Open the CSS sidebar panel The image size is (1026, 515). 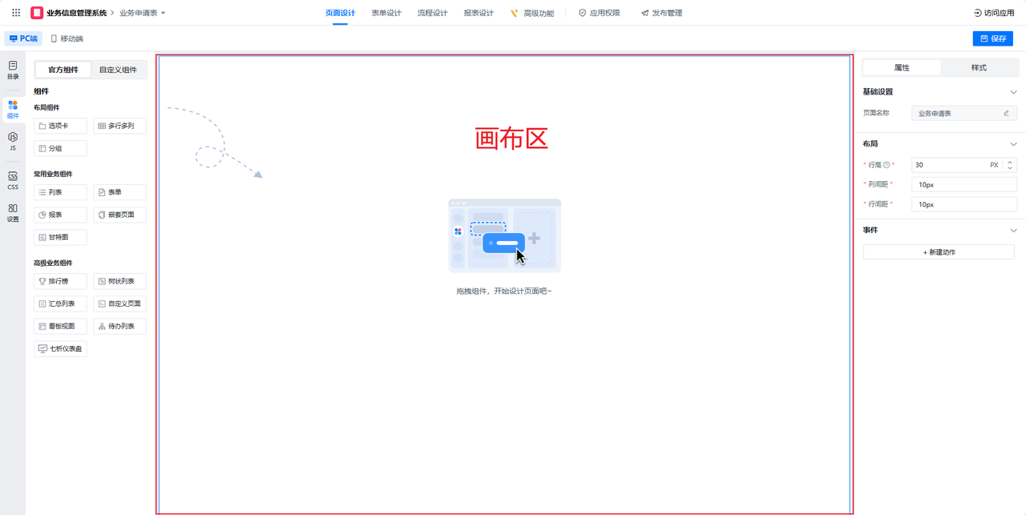13,180
